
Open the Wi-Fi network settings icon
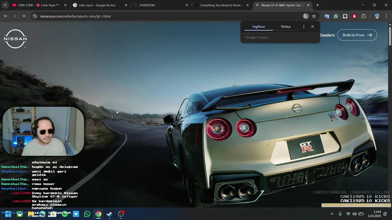[348, 214]
